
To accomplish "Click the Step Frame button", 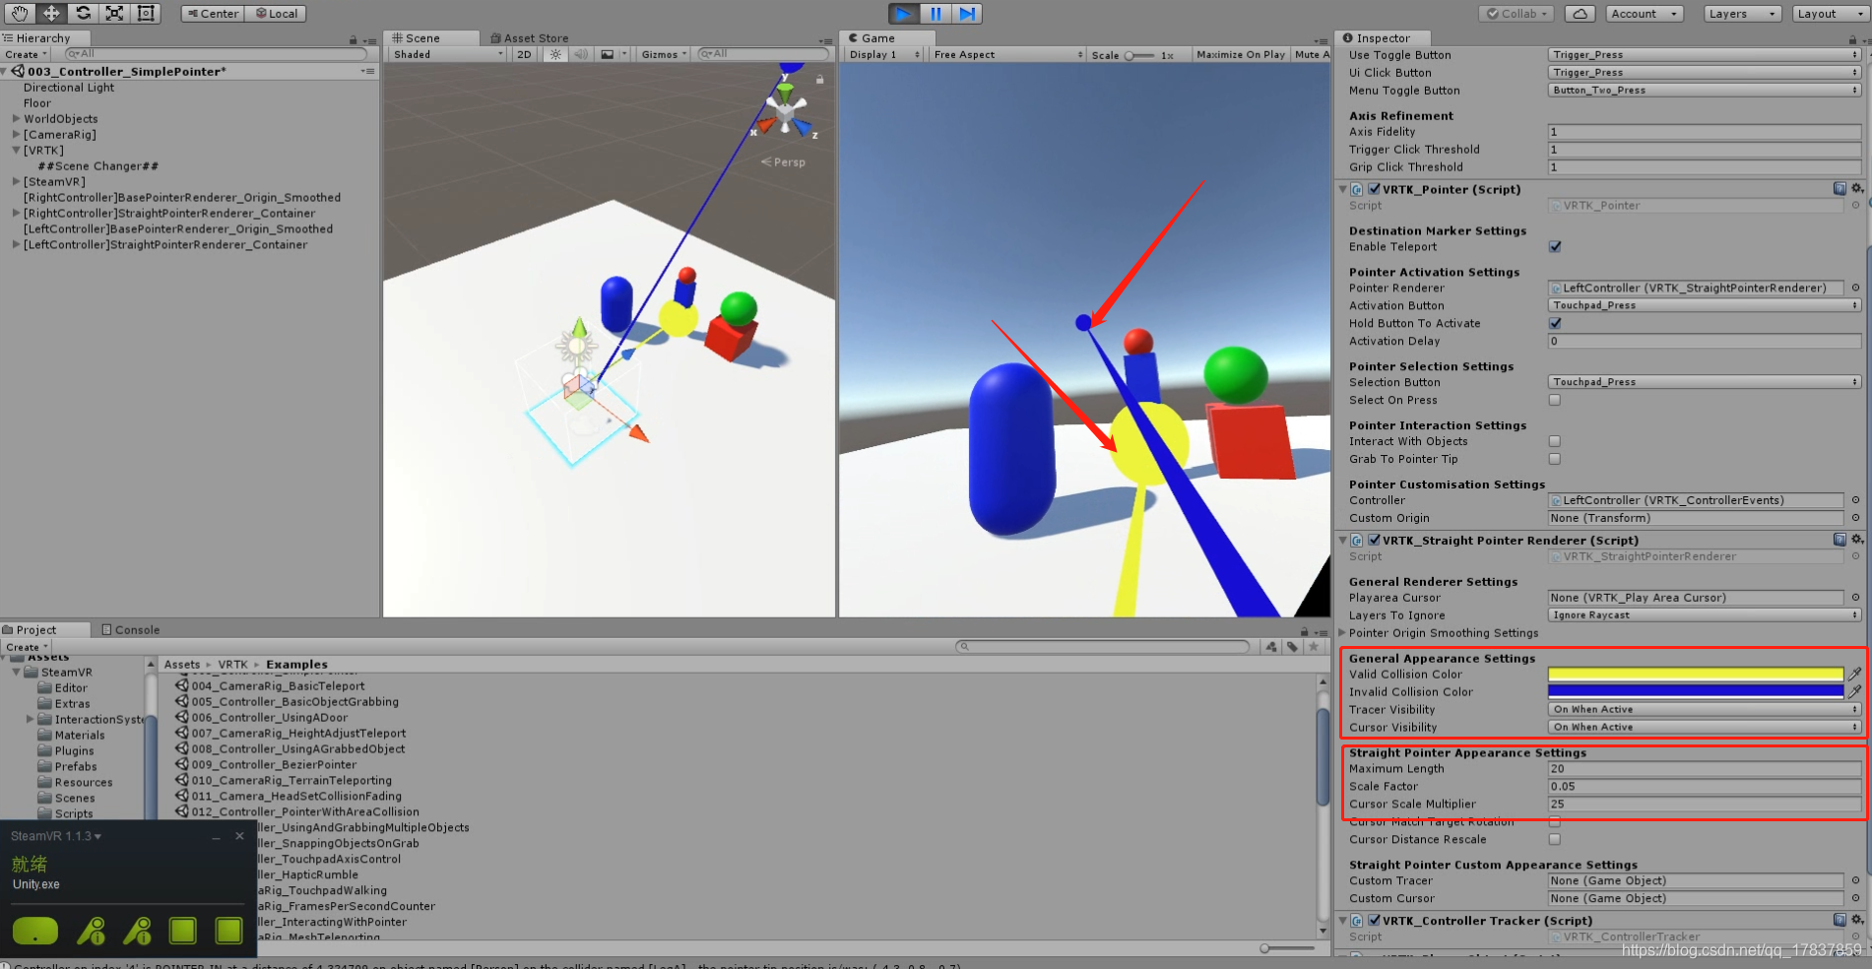I will (x=966, y=13).
